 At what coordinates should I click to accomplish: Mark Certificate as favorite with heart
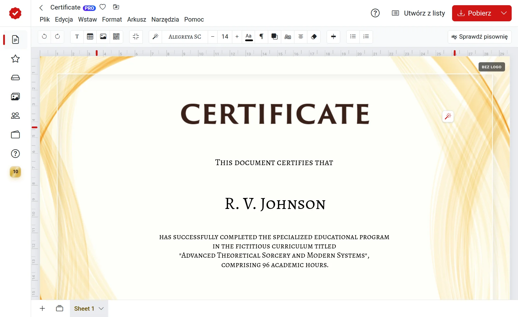coord(103,7)
